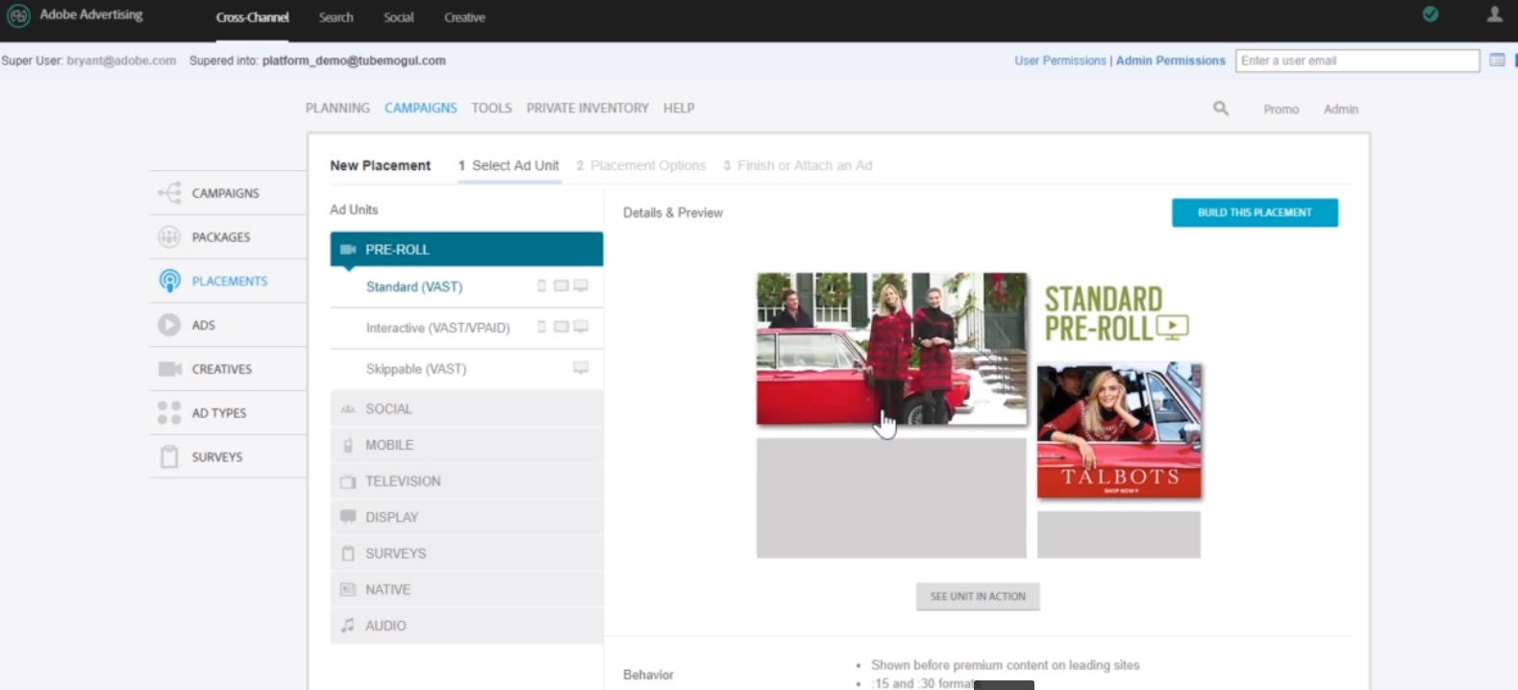Click the Social ad unit icon
The height and width of the screenshot is (690, 1518).
click(348, 409)
